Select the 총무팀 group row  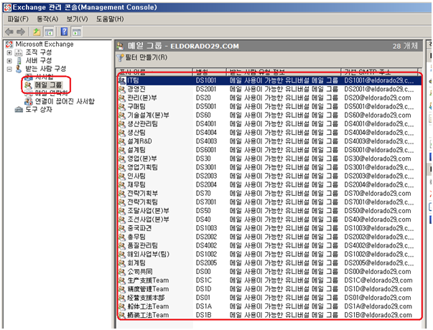pos(269,237)
